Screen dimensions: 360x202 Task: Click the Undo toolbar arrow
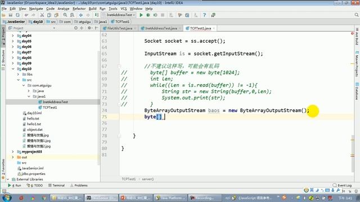coord(26,15)
